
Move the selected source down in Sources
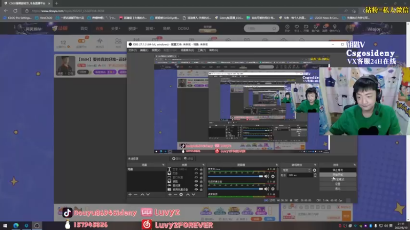tap(194, 195)
